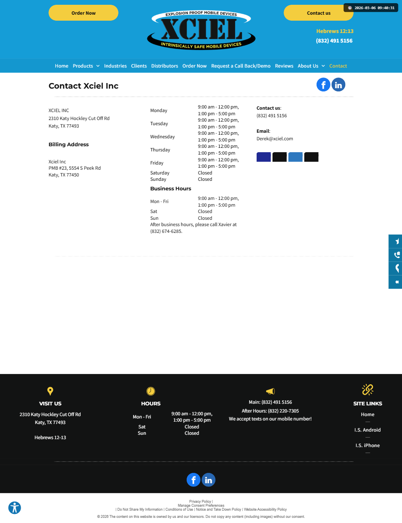Open the Distributors menu item
The width and height of the screenshot is (402, 523).
pyautogui.click(x=164, y=66)
